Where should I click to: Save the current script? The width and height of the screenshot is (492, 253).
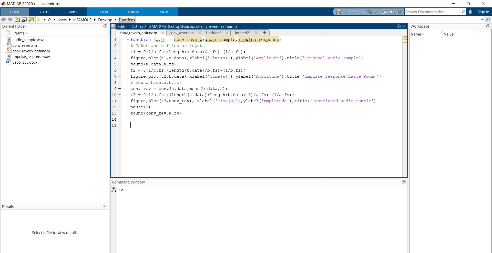(338, 12)
